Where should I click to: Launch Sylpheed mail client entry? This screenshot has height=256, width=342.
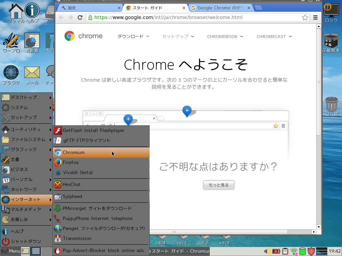click(x=101, y=197)
